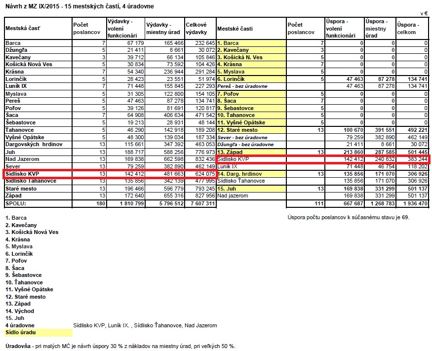Select the cell with value 240 832
The height and width of the screenshot is (351, 432).
click(385, 159)
